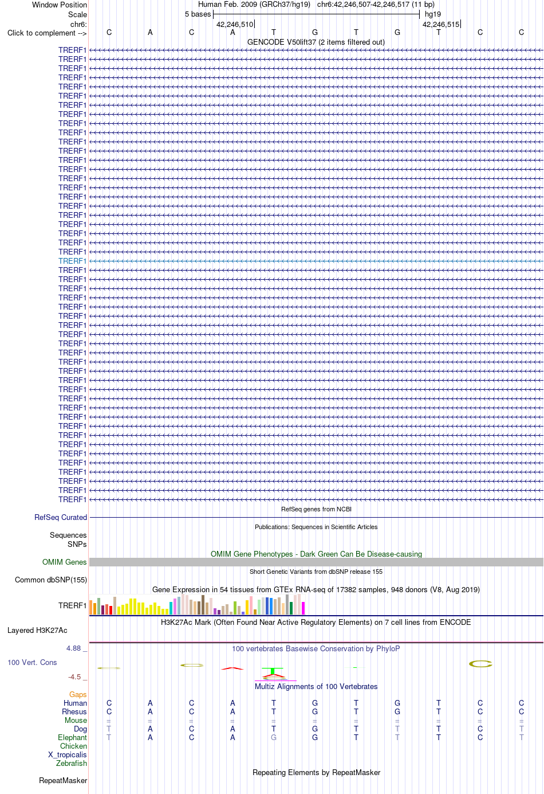Image resolution: width=544 pixels, height=794 pixels.
Task: Click the red A PhyloP logo letter
Action: 232,668
